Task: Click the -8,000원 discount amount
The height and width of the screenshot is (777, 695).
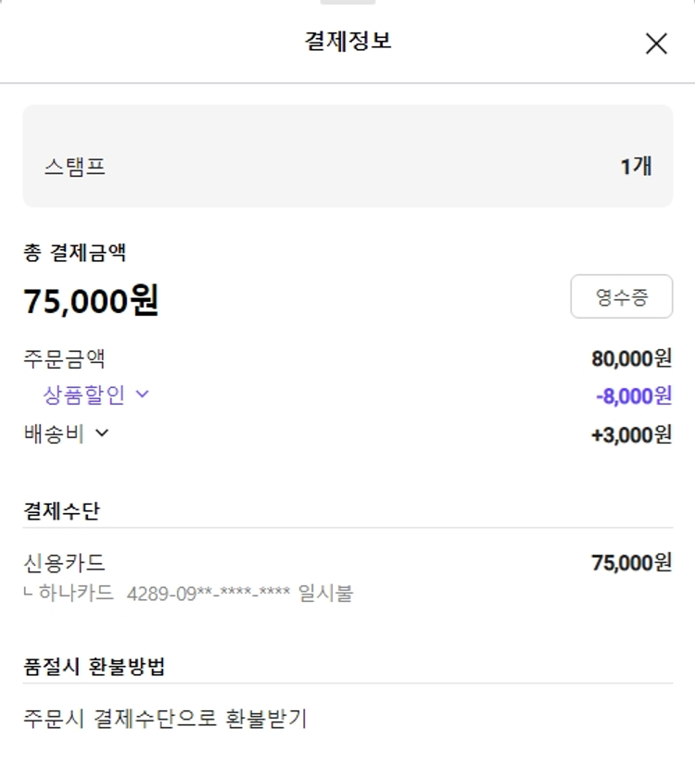Action: click(634, 396)
